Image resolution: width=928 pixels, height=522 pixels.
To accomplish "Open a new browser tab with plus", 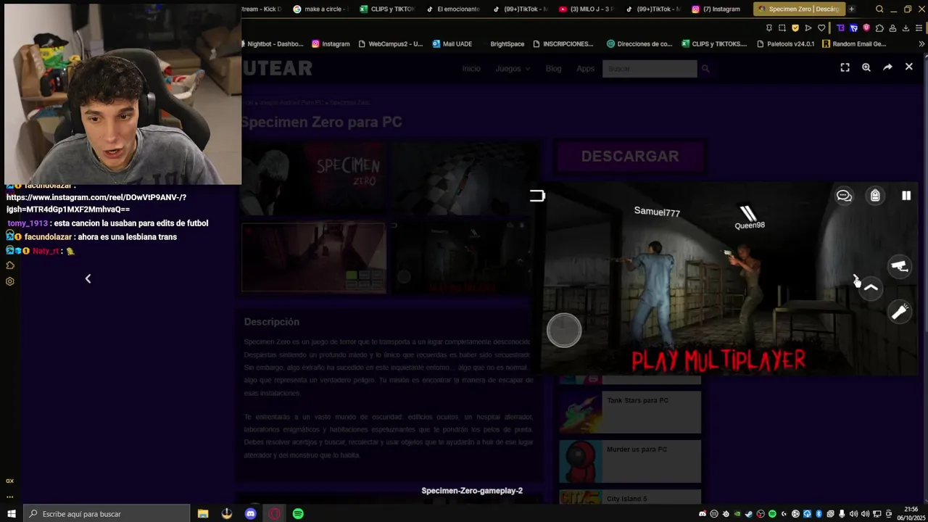I will (851, 9).
